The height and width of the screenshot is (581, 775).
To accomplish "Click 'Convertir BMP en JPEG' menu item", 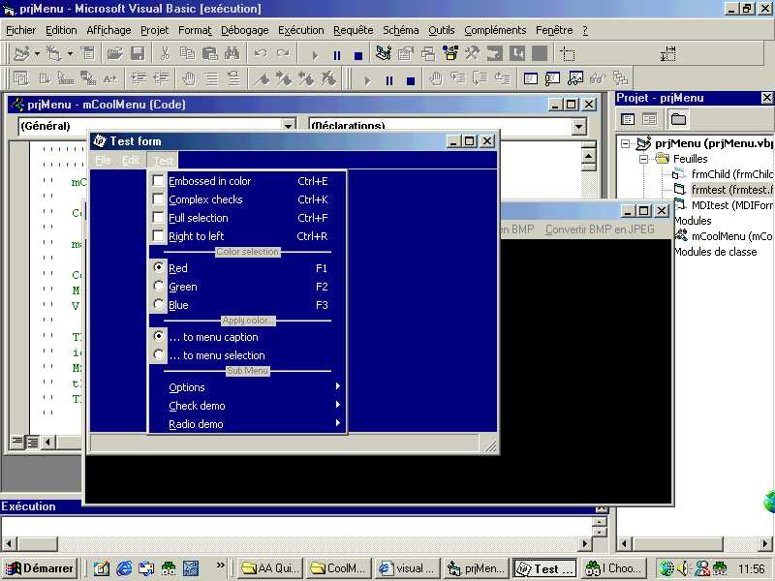I will [600, 230].
